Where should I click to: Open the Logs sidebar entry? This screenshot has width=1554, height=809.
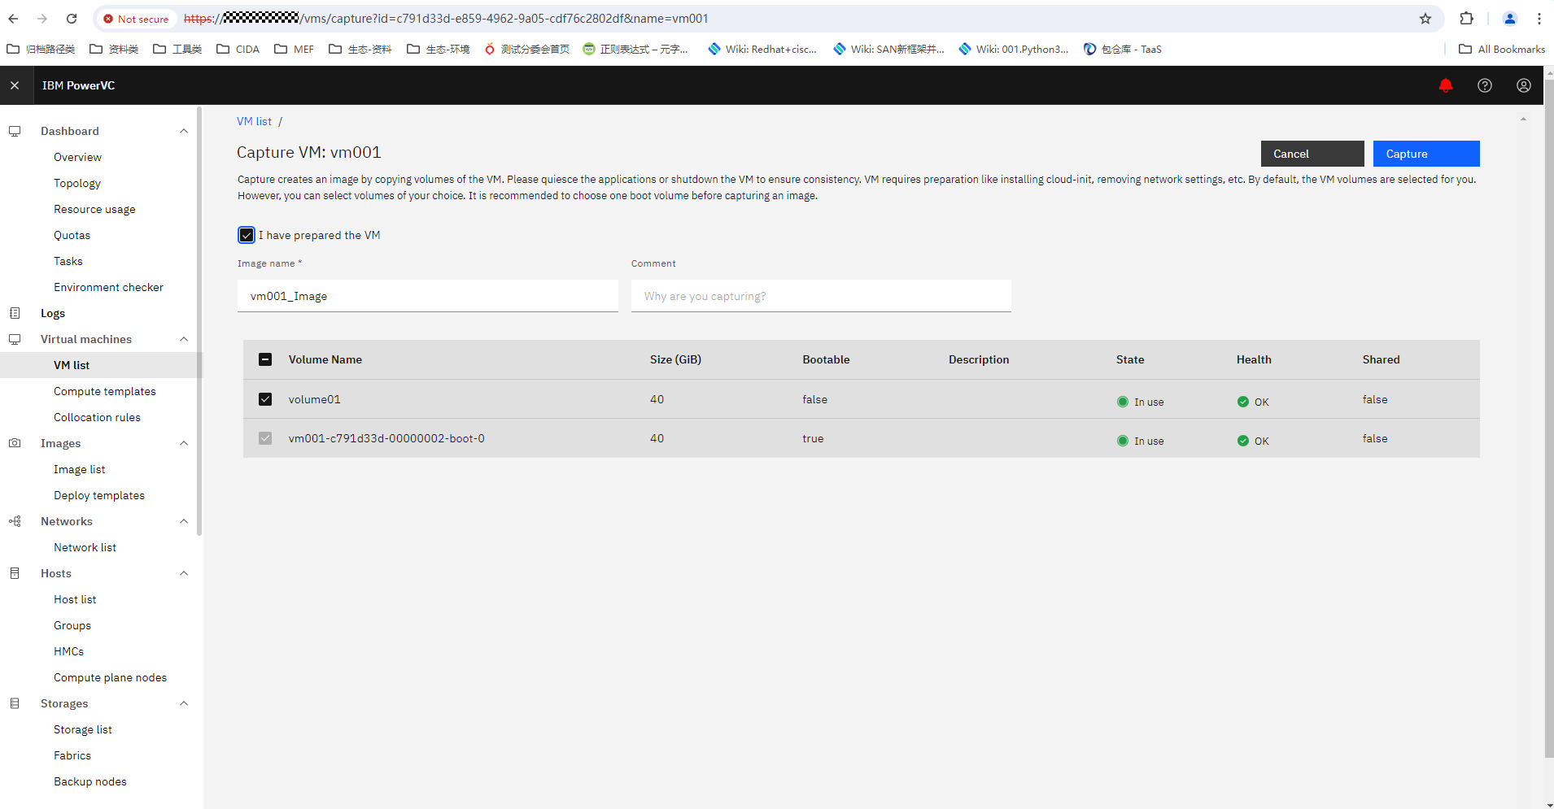tap(53, 313)
